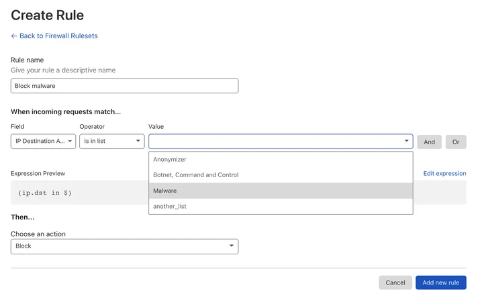Open the Field dropdown showing IP Destination

tap(43, 142)
